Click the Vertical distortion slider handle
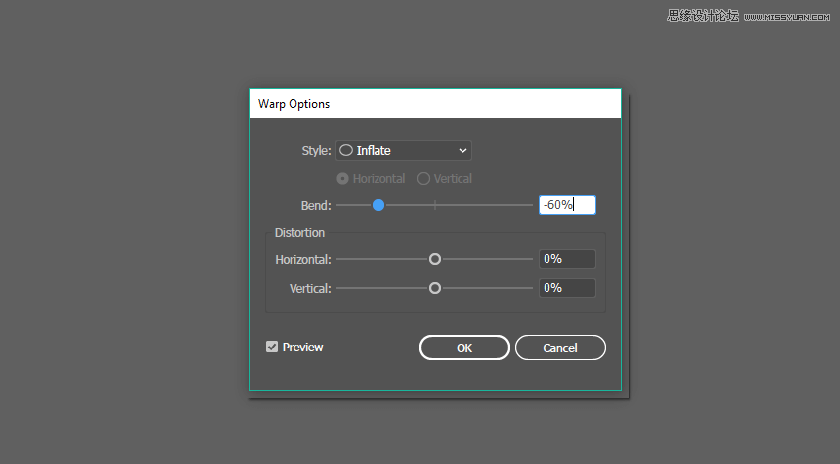 (x=434, y=288)
